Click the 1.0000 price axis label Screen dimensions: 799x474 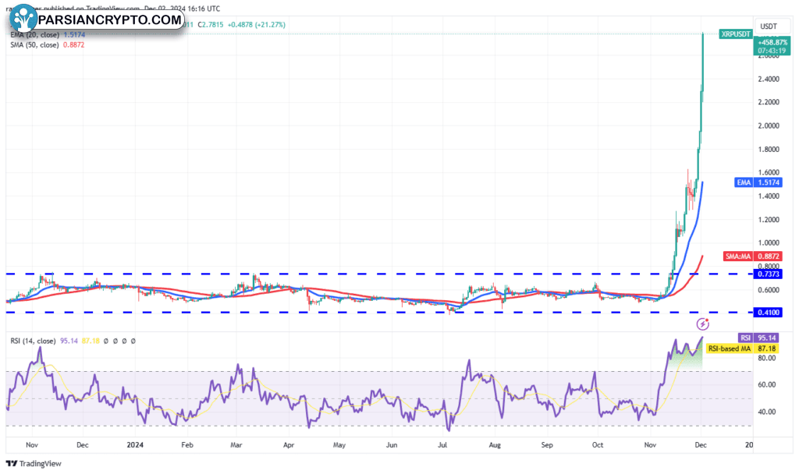[769, 243]
